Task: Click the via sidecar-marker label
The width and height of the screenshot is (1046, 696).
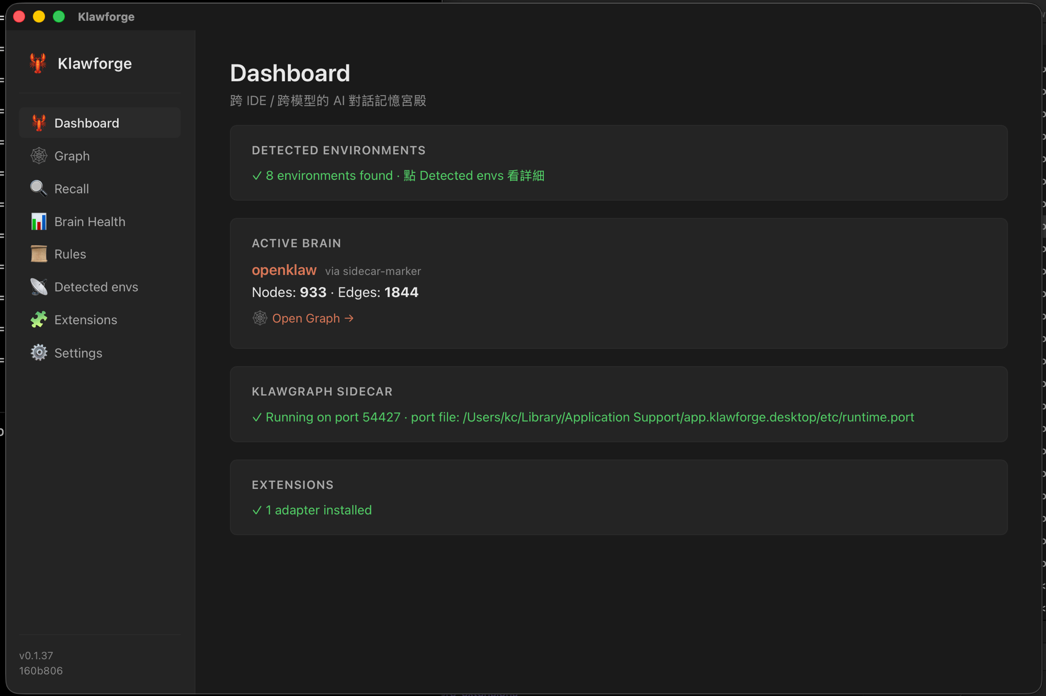Action: (373, 271)
